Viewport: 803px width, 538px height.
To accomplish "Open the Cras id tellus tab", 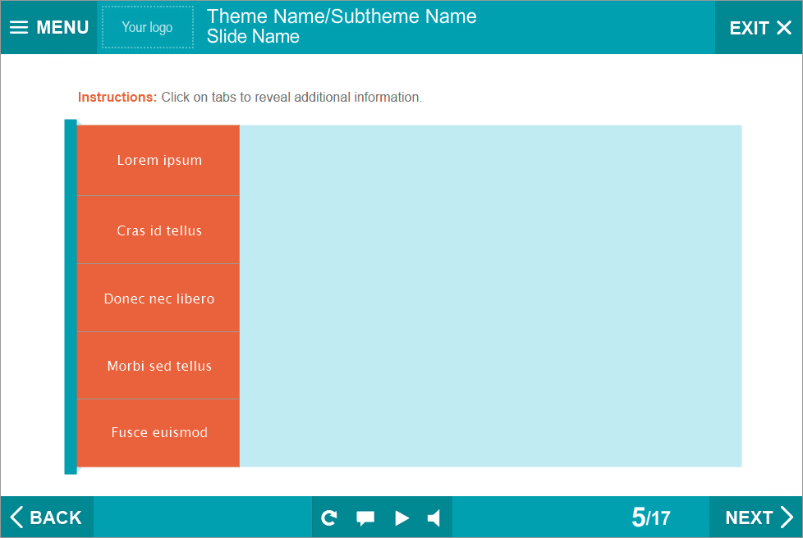I will coord(158,230).
